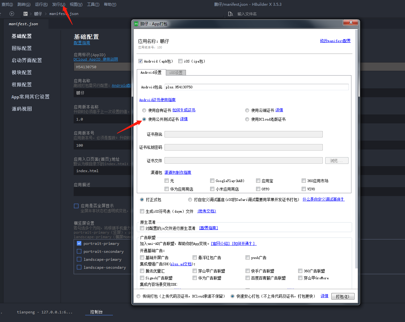The width and height of the screenshot is (405, 322).
Task: Select 传统打包 radio option
Action: click(138, 296)
